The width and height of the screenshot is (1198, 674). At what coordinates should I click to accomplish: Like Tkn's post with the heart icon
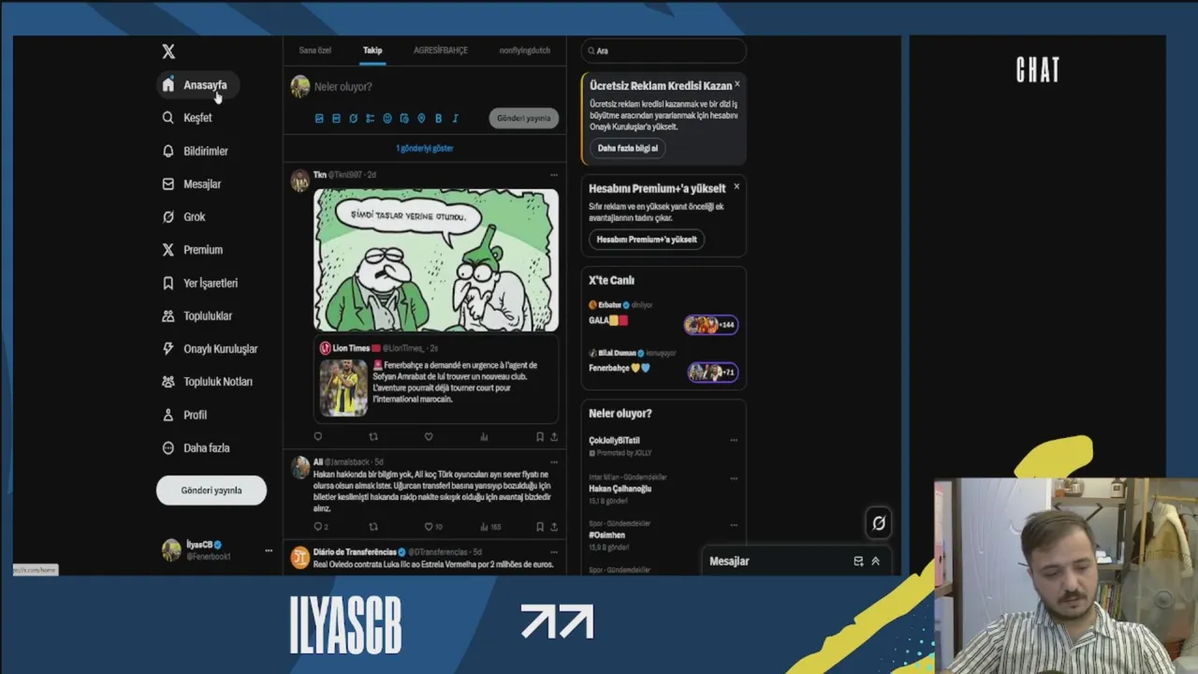[429, 436]
